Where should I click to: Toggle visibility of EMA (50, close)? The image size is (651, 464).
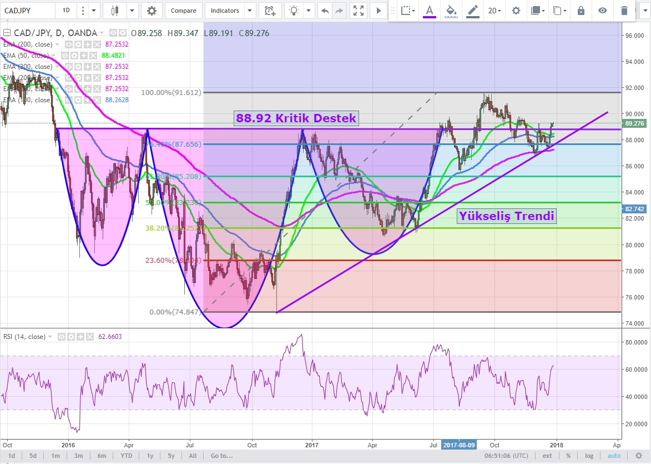[x=65, y=56]
